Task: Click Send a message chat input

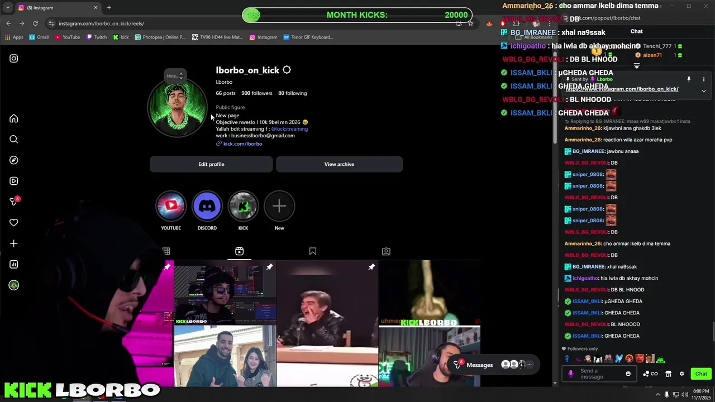Action: [x=599, y=374]
